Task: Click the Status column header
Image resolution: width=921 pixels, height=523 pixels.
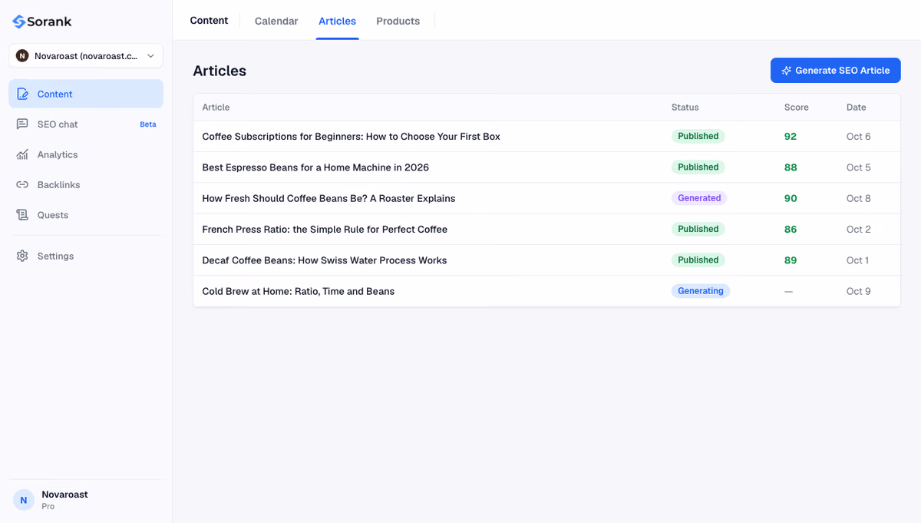Action: pyautogui.click(x=685, y=108)
